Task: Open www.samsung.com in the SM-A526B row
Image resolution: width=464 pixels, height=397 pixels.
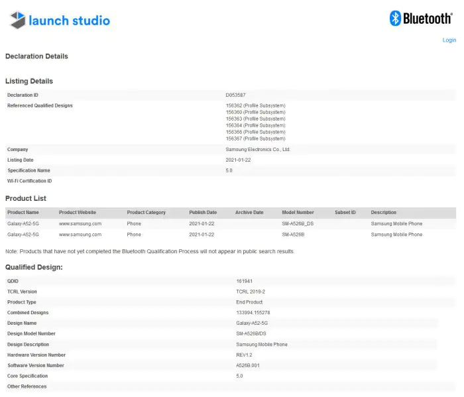Action: pos(80,235)
